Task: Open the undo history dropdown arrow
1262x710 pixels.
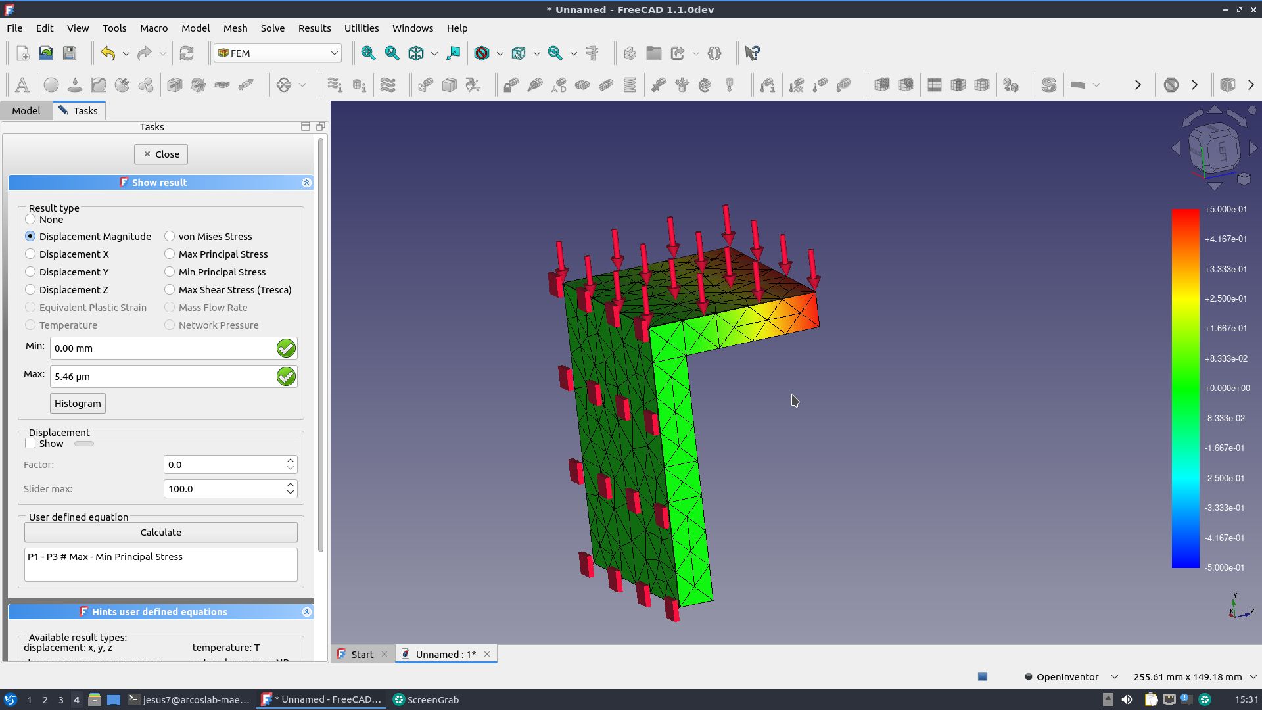Action: coord(126,53)
